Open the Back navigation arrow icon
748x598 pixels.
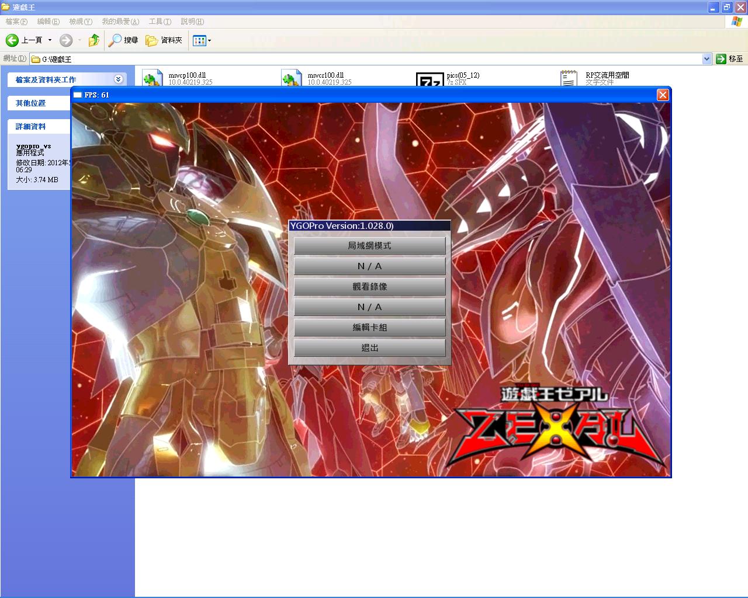[12, 40]
